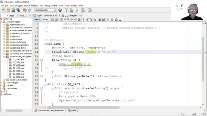Click the Profile Project icon

[90, 10]
